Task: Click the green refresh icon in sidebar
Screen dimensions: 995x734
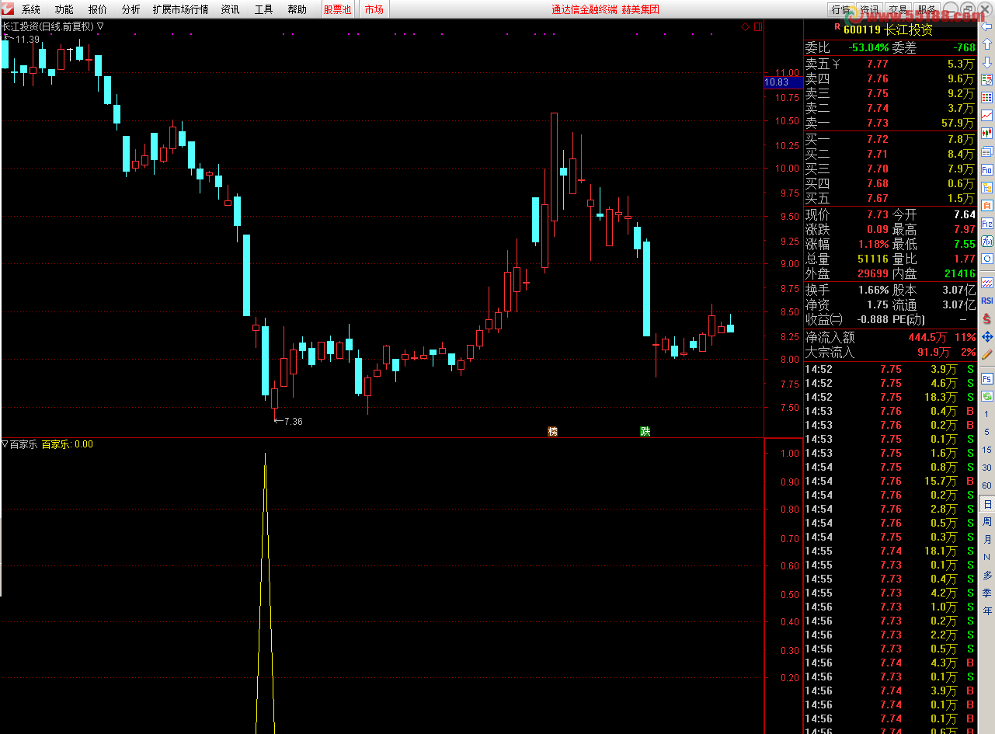Action: click(987, 396)
